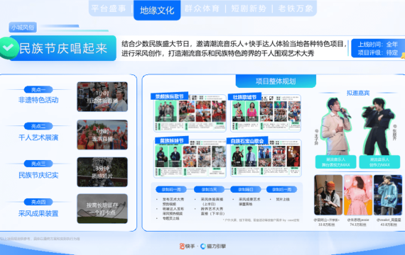Viewport: 405px width, 255px height.
Task: Open the 非遗特色活动 thumbnail image
Action: 102,96
